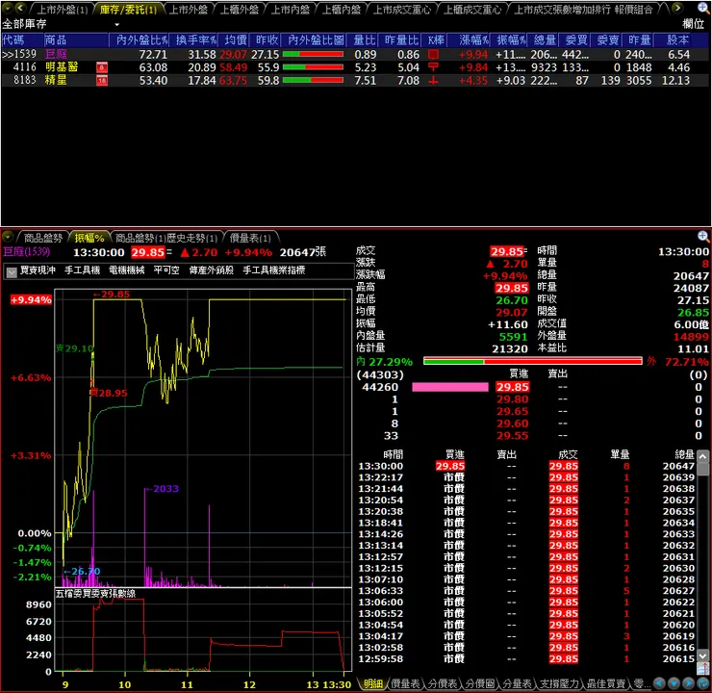The image size is (712, 693).
Task: Expand the 全部庫存 dropdown
Action: point(117,24)
